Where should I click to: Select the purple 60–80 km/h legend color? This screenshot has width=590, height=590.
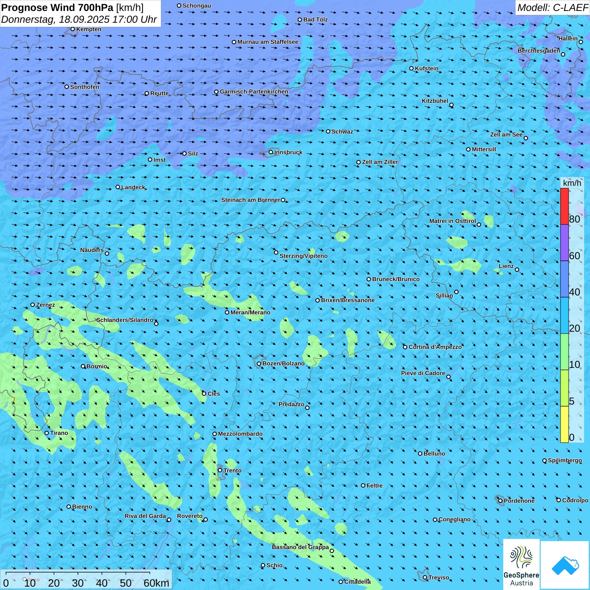(x=564, y=243)
